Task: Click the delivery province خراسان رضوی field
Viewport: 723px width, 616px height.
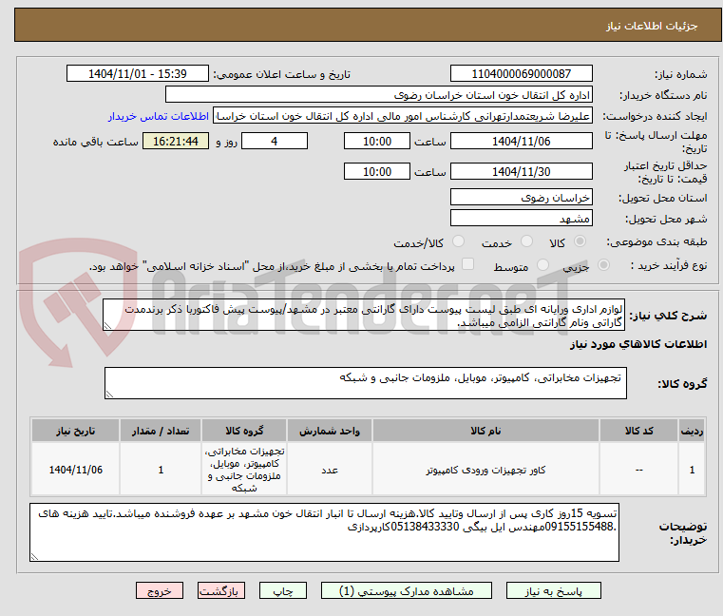Action: pyautogui.click(x=522, y=197)
